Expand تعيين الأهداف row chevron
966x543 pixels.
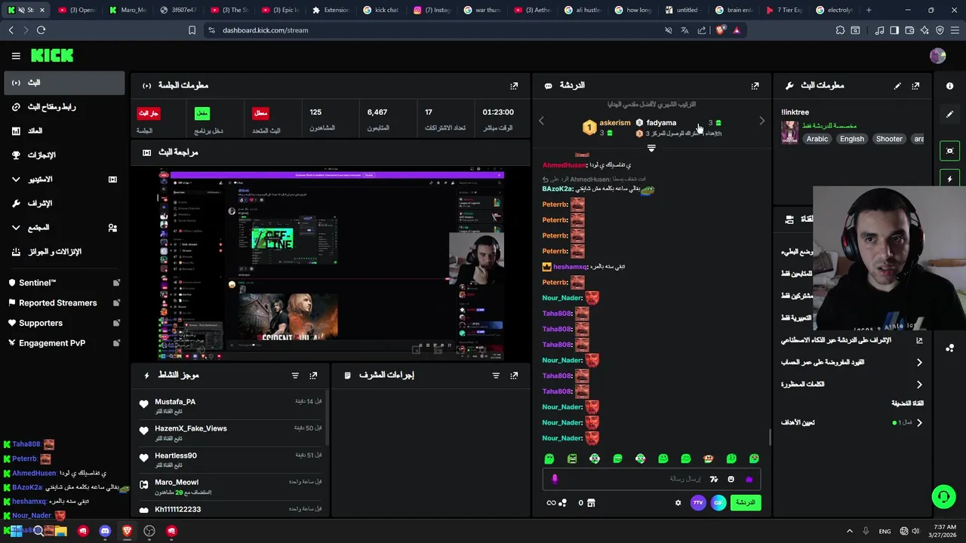click(919, 423)
